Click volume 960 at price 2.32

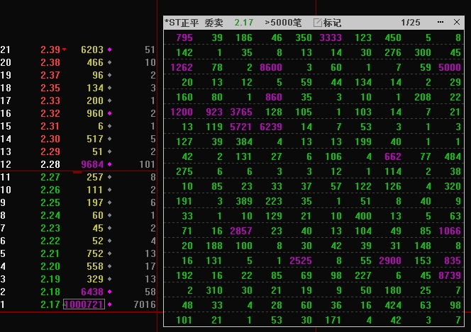(95, 113)
